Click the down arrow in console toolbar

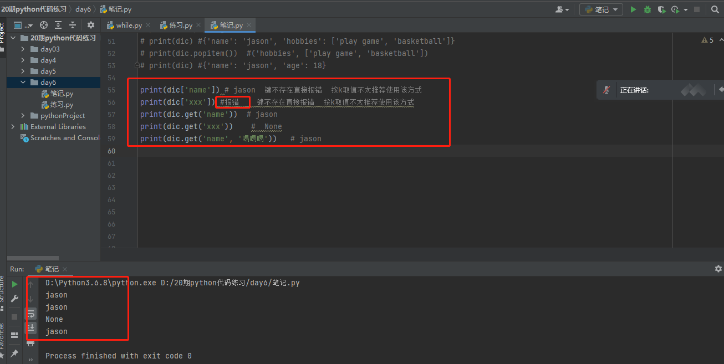click(30, 299)
